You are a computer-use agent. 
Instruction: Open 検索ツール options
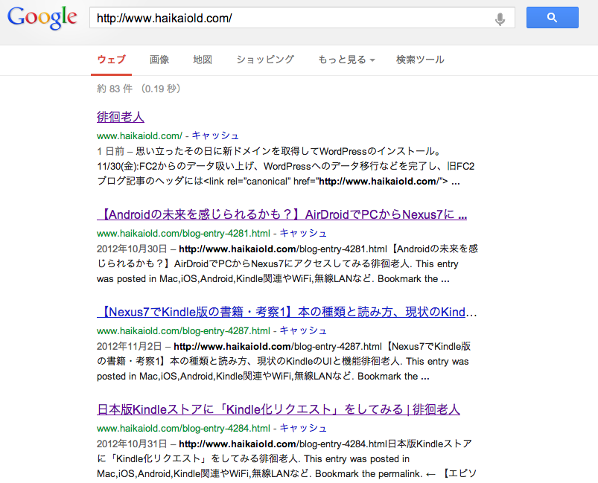(420, 60)
